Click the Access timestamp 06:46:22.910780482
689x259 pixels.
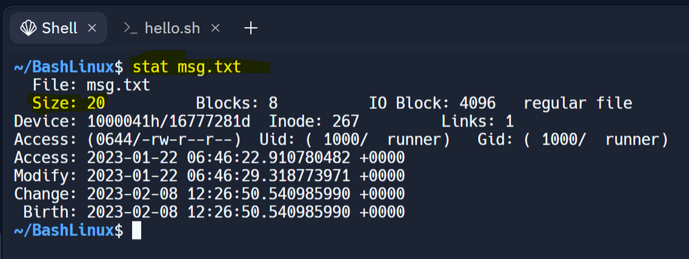point(269,157)
